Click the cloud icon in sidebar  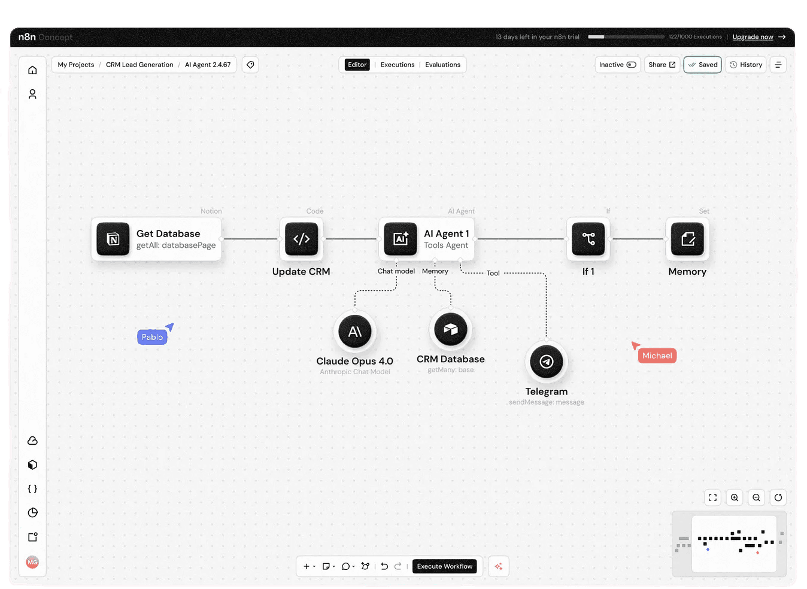click(32, 441)
